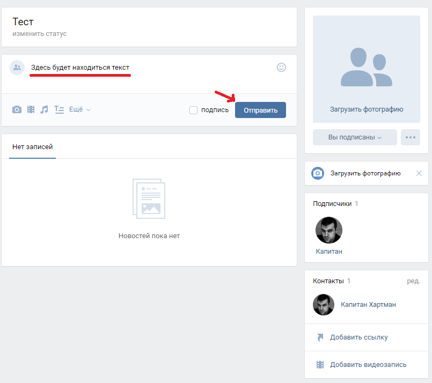Open subscriber Капитан's avatar
Image resolution: width=432 pixels, height=383 pixels.
point(329,230)
